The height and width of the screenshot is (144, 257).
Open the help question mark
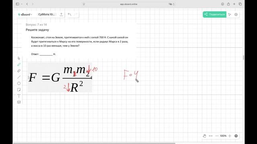pos(236,136)
